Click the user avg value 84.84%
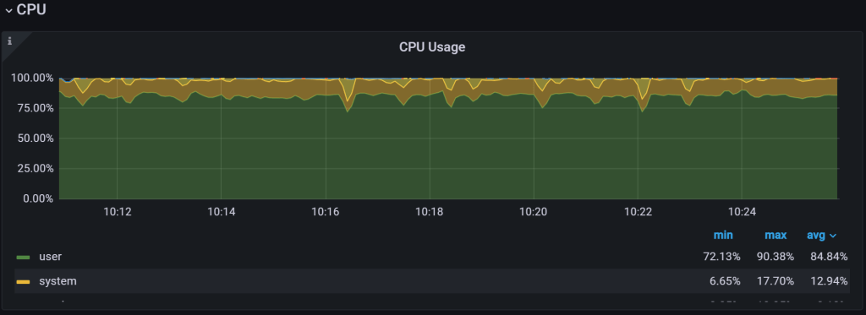 [829, 257]
